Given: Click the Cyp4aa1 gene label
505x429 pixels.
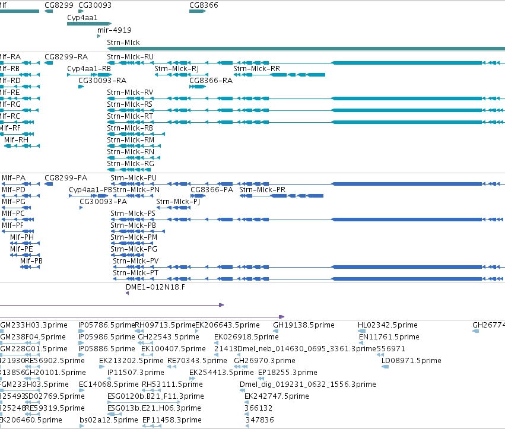Looking at the screenshot, I should pos(82,18).
